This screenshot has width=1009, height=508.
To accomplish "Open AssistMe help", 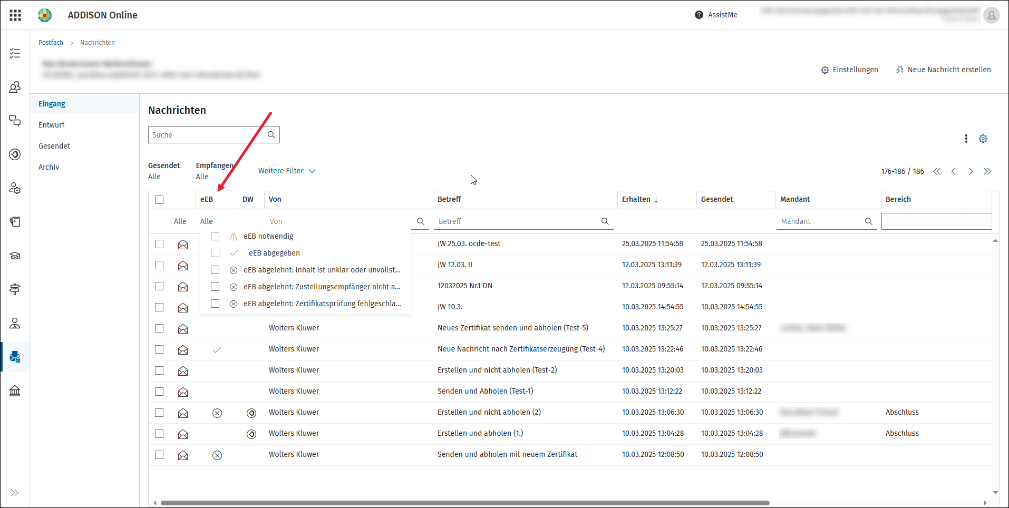I will pos(716,15).
